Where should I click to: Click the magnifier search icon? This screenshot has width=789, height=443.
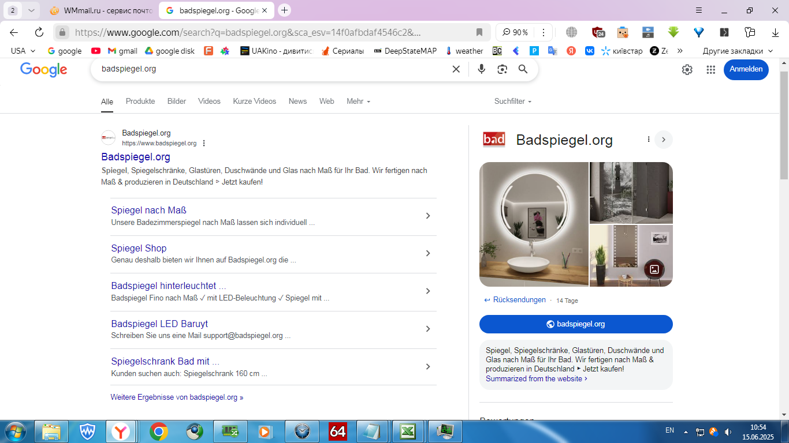(x=523, y=69)
